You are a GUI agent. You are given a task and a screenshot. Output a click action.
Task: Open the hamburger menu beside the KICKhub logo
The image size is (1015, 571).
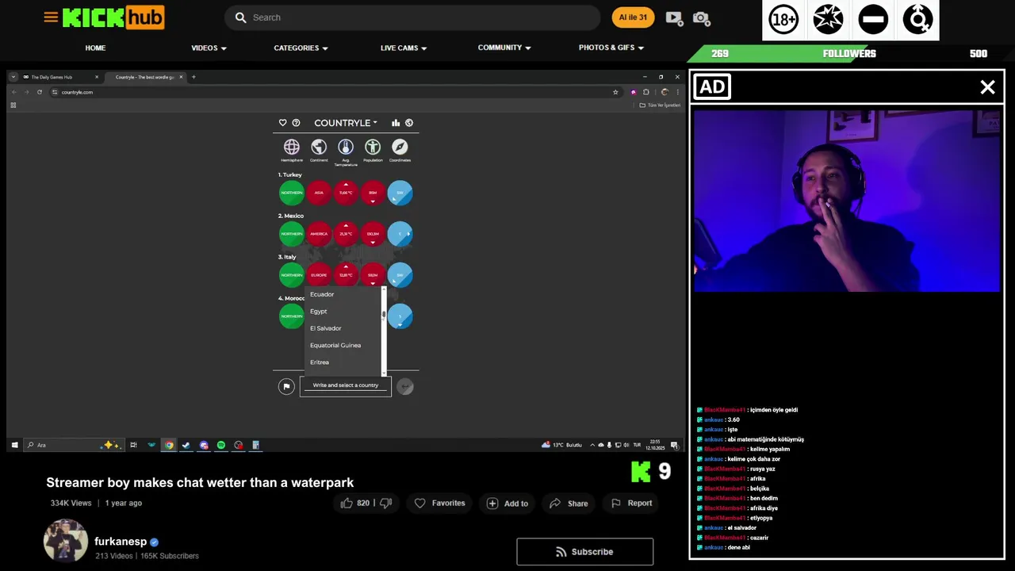pyautogui.click(x=51, y=17)
